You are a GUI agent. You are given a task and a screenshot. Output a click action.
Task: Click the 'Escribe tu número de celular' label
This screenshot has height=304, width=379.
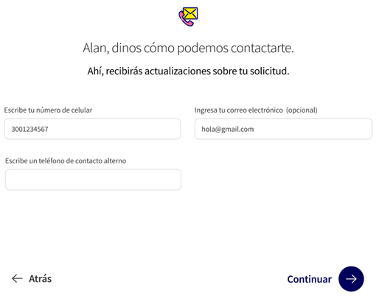click(x=48, y=110)
